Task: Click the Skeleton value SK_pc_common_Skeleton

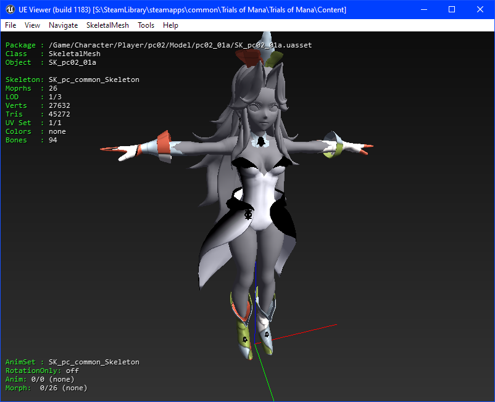Action: pos(94,80)
